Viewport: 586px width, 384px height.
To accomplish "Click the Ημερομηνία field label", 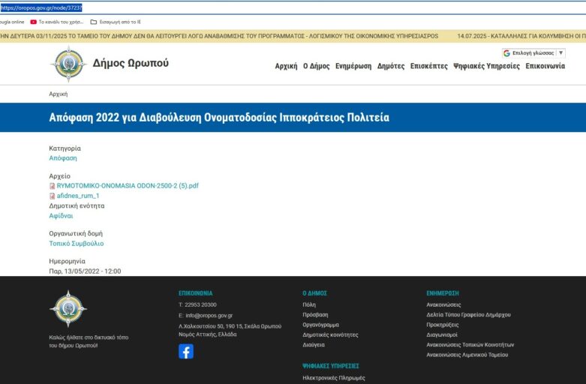I will (67, 261).
